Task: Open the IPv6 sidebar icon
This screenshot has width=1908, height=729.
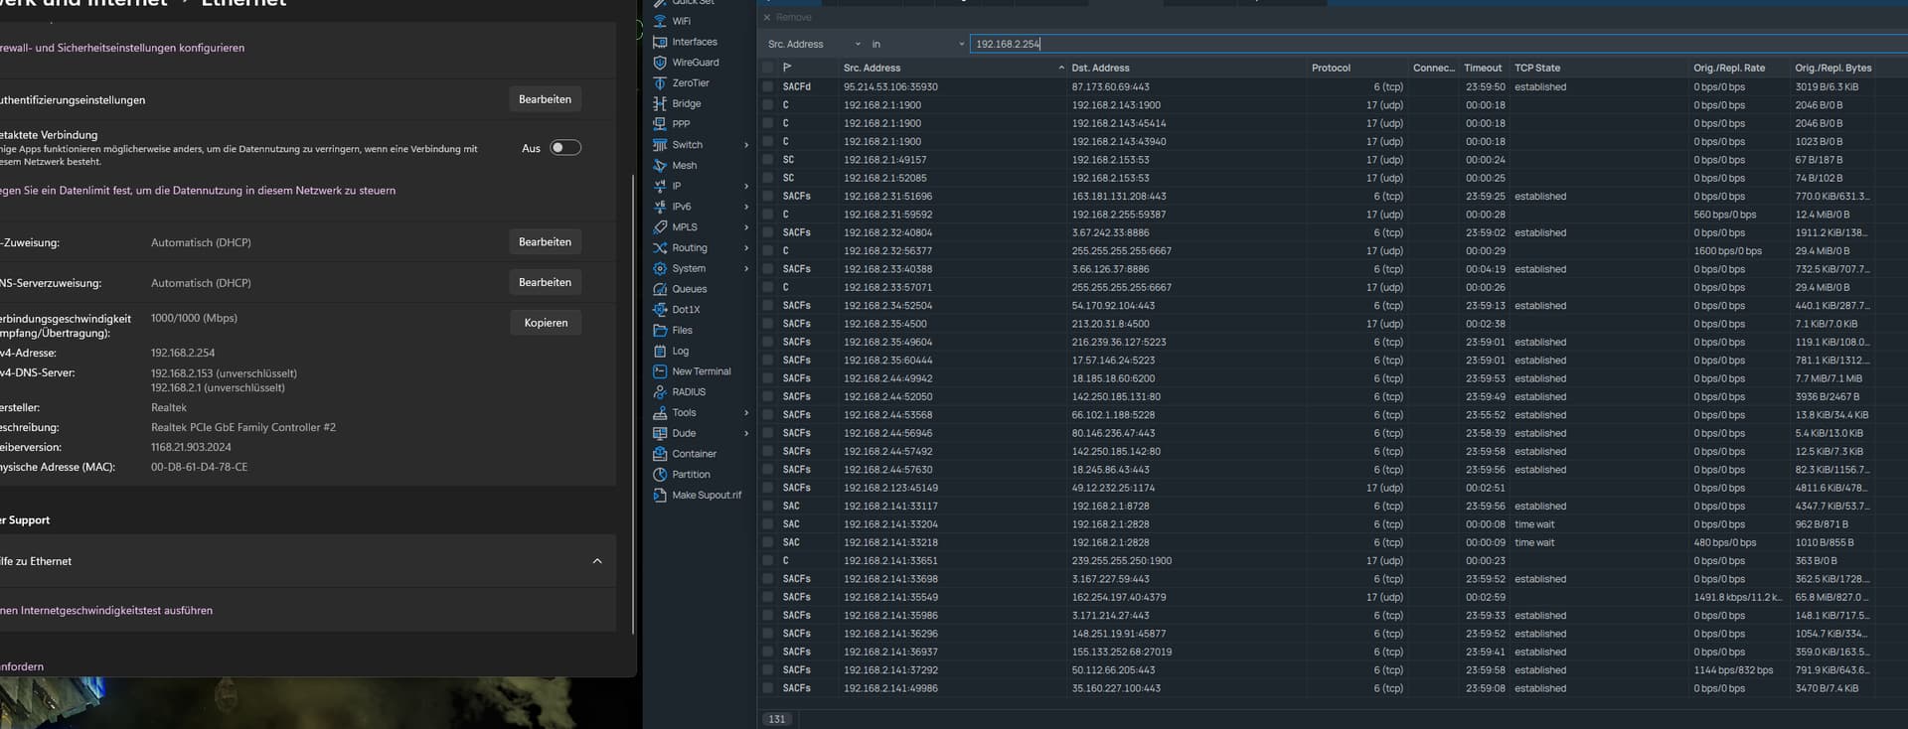Action: tap(660, 207)
